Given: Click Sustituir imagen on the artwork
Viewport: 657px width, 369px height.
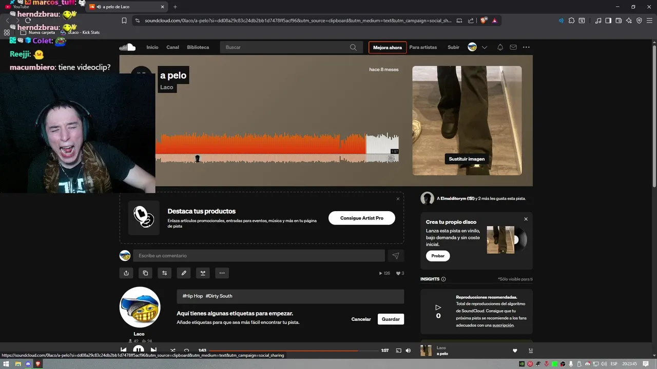Looking at the screenshot, I should (x=467, y=159).
